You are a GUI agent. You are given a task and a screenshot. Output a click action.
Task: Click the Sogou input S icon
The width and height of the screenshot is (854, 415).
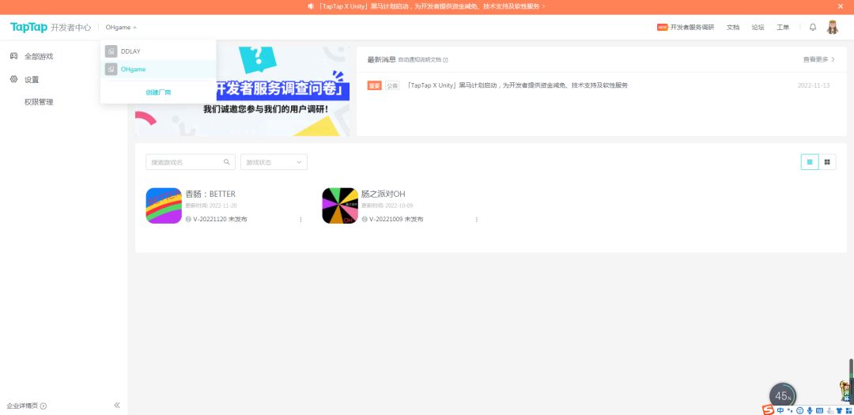coord(768,410)
